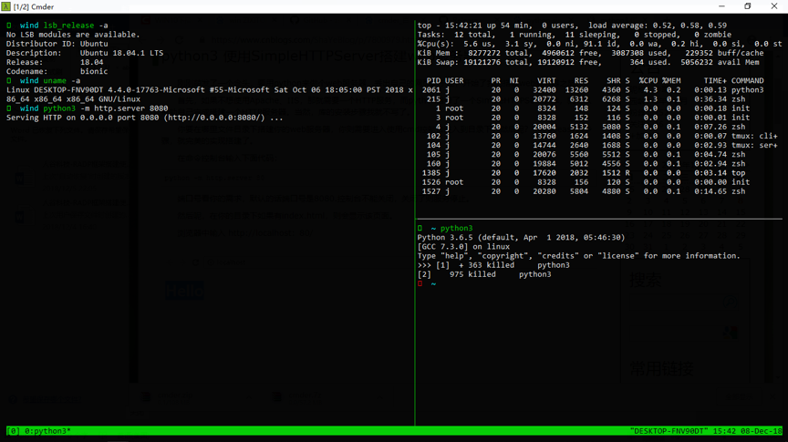This screenshot has width=788, height=442.
Task: Select the python3 process row PID 2061
Action: pyautogui.click(x=593, y=90)
